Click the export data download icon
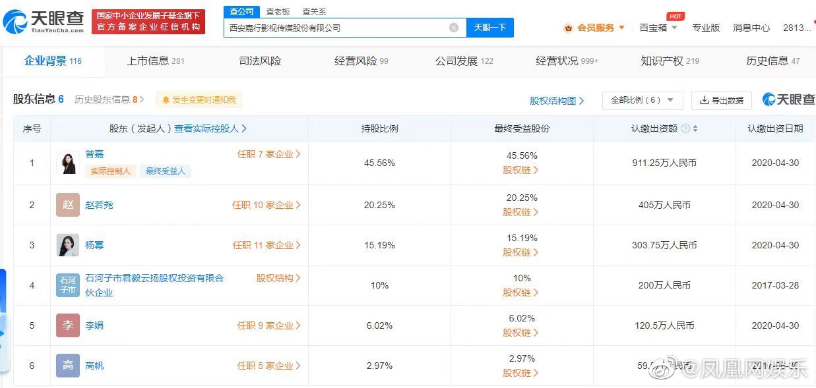The height and width of the screenshot is (388, 816). coord(704,100)
